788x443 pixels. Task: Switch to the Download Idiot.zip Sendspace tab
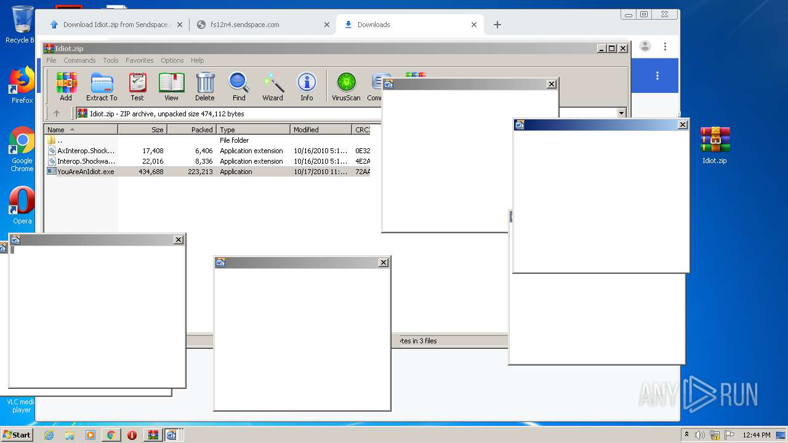point(116,25)
